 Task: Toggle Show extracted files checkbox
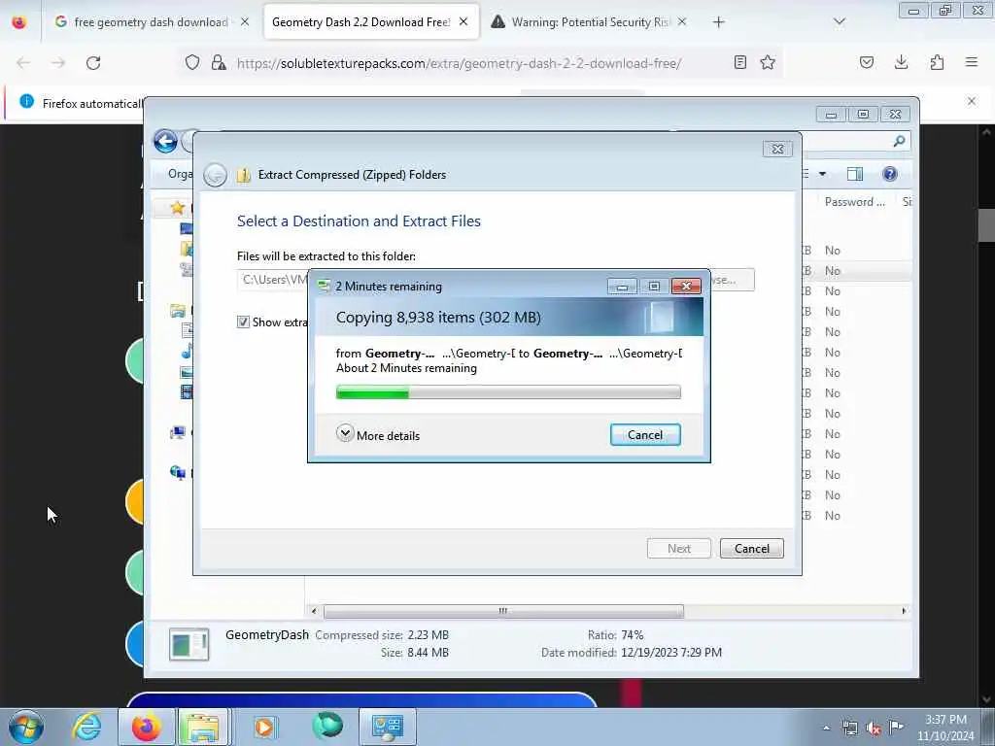point(243,322)
